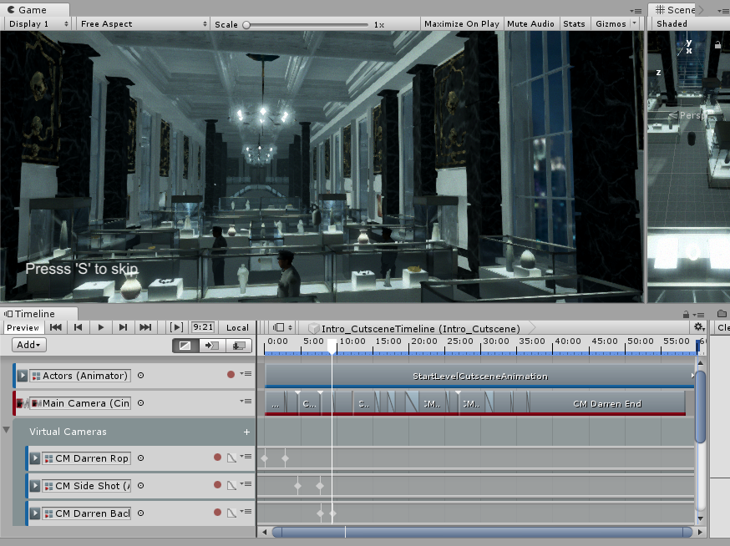The width and height of the screenshot is (730, 546).
Task: Open object picker for CM Side Shot
Action: click(140, 486)
